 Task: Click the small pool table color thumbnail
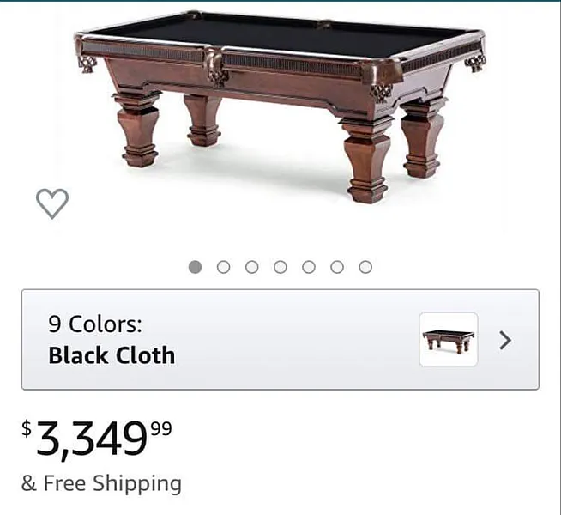click(x=449, y=339)
